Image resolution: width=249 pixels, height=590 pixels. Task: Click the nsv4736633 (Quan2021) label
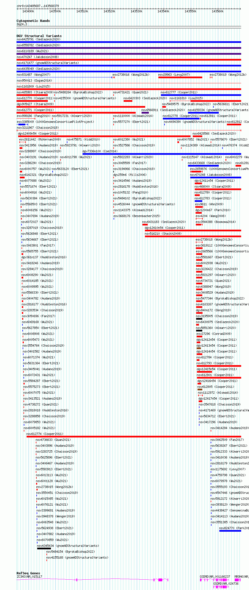(53, 440)
